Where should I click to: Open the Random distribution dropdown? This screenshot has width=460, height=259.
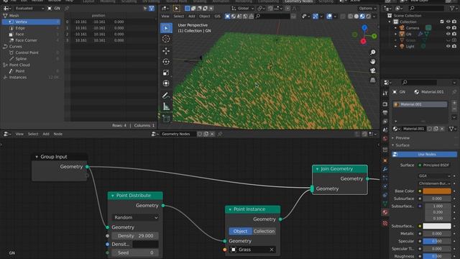[x=136, y=217]
